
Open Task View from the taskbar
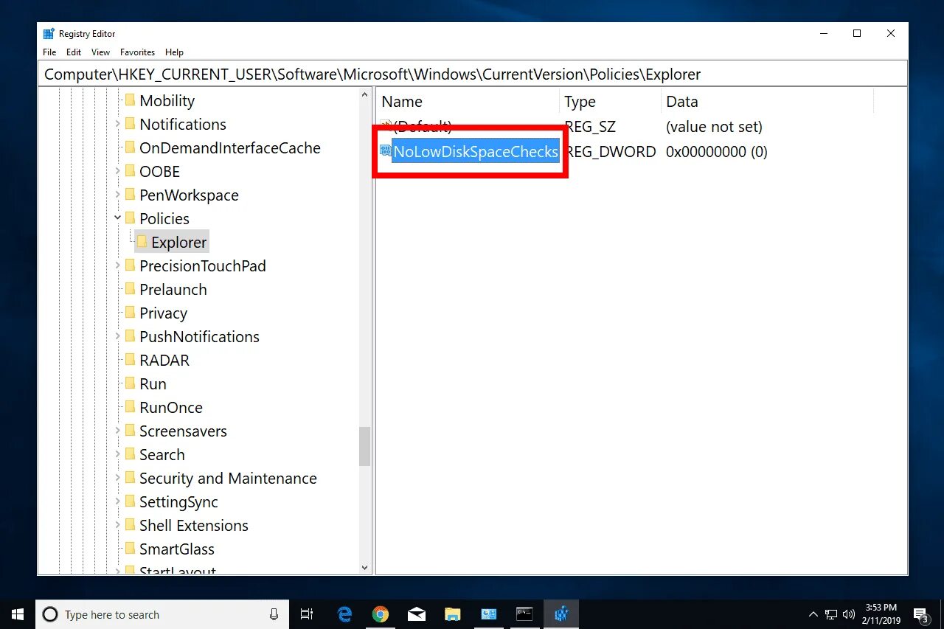307,614
